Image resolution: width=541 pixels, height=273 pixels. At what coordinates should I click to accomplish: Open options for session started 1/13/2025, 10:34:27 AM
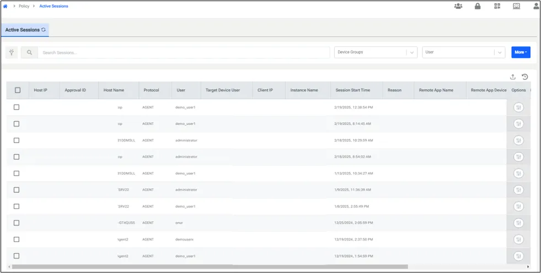pos(518,173)
